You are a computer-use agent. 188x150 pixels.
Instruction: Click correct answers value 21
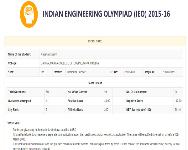point(106,92)
